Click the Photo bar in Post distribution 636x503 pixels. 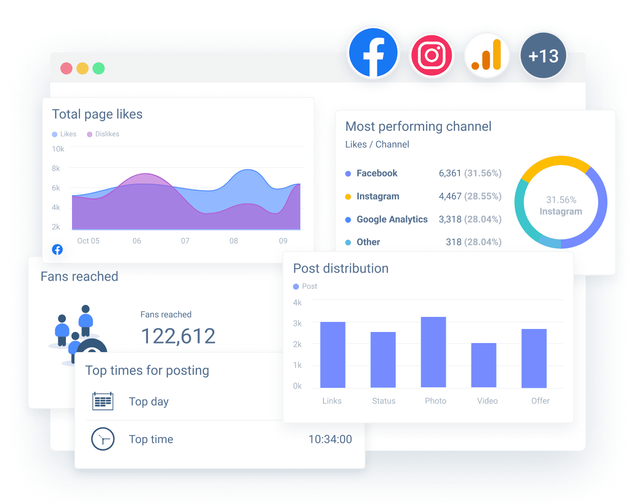tap(433, 352)
